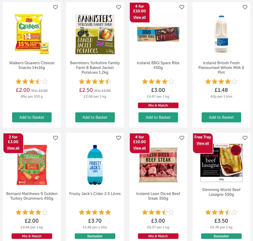Click heart icon on Lean Diced Beef Steak
This screenshot has width=253, height=241.
[x=182, y=138]
